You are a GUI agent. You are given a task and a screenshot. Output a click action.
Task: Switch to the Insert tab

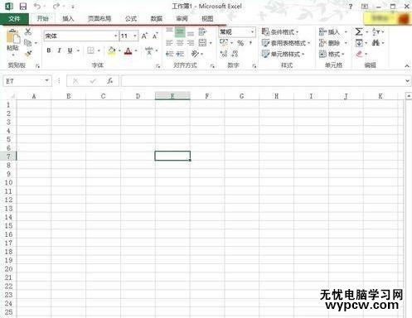click(68, 18)
